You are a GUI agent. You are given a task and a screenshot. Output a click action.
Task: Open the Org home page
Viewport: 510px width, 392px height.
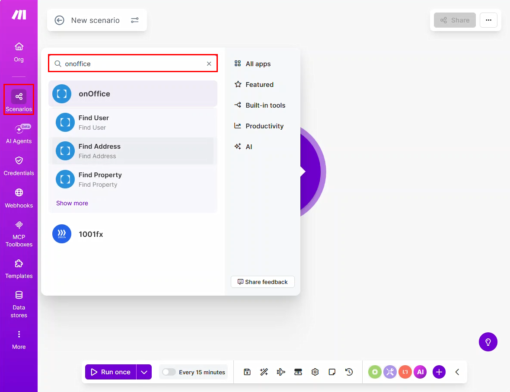[19, 52]
